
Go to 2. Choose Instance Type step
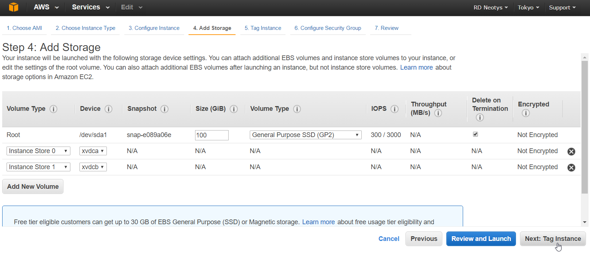coord(85,28)
